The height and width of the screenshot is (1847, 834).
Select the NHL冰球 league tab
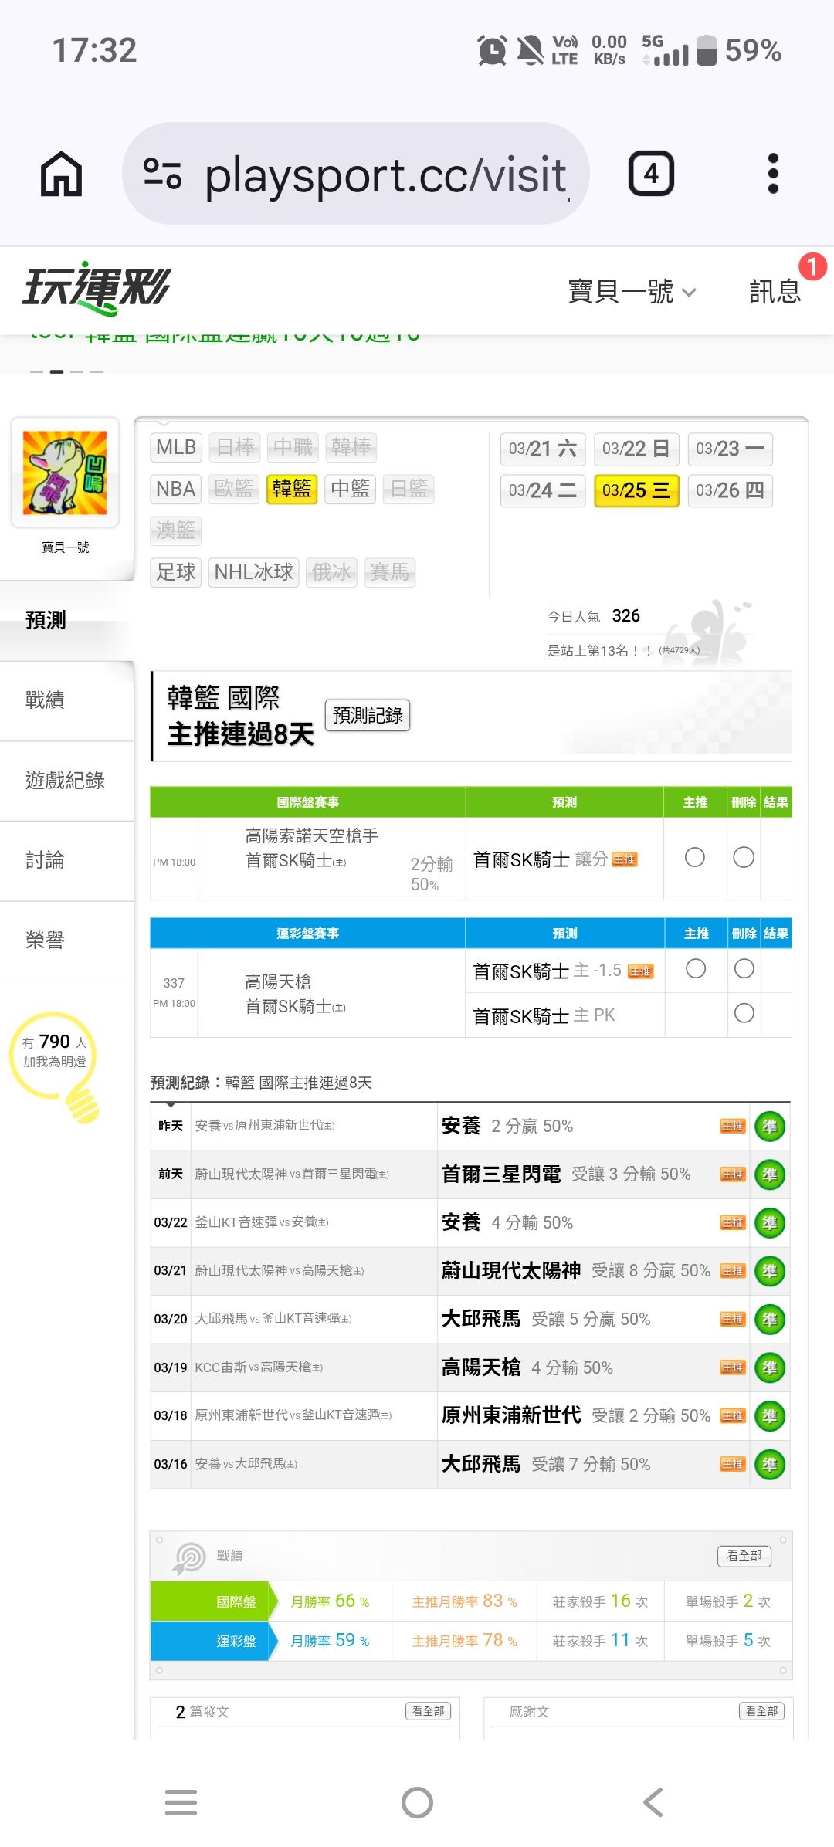click(254, 572)
